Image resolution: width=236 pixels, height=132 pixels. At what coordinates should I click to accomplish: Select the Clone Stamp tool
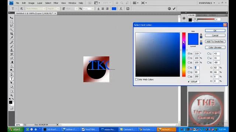coord(11,50)
